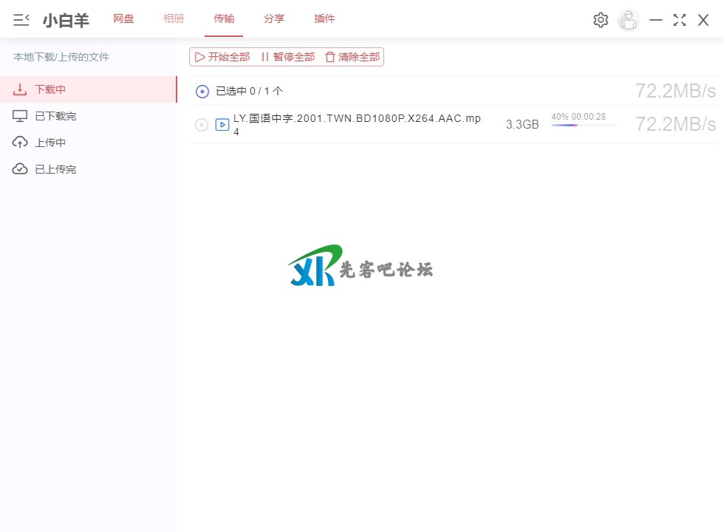
Task: Click the 已下载完 monitor icon
Action: click(21, 116)
